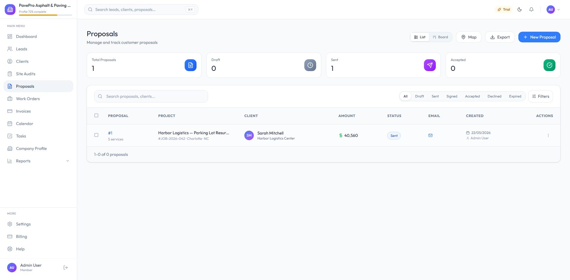Go to Invoices page
The width and height of the screenshot is (570, 280).
click(38, 111)
